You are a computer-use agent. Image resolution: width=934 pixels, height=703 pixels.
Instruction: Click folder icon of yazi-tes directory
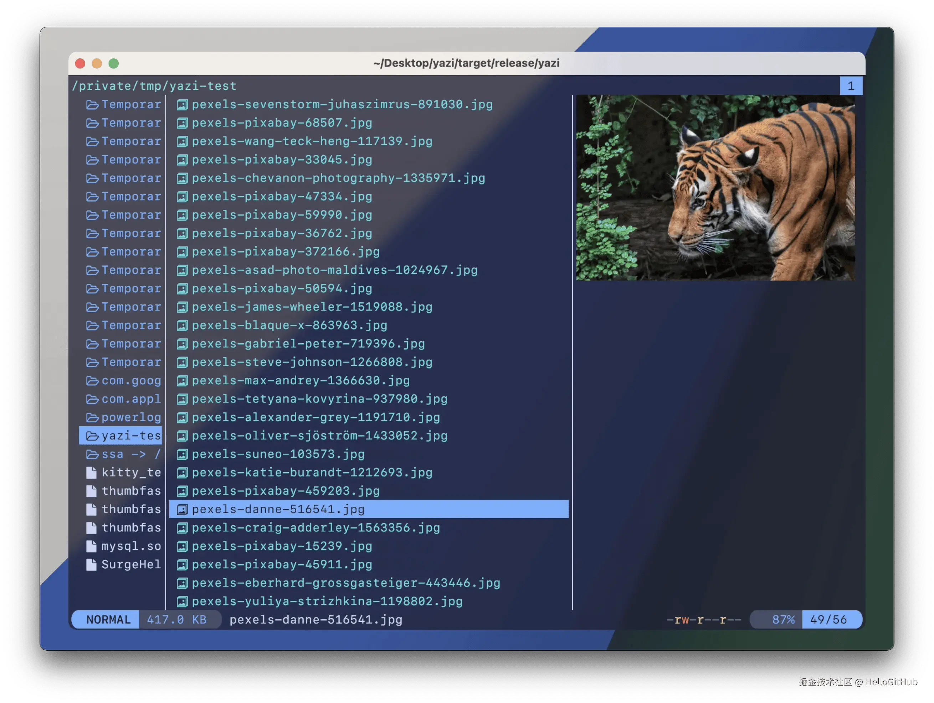(92, 436)
